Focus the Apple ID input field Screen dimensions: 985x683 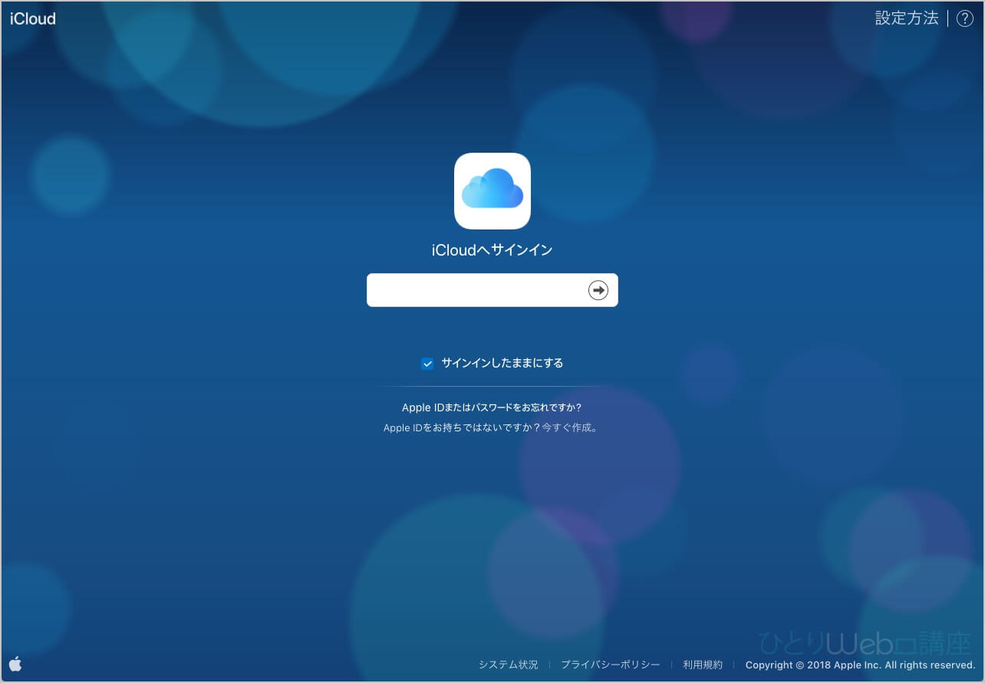[x=476, y=290]
